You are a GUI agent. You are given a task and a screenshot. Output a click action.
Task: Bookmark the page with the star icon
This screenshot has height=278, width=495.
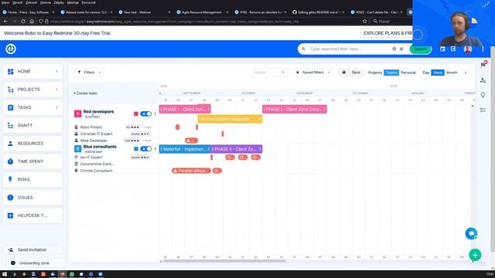tap(364, 22)
